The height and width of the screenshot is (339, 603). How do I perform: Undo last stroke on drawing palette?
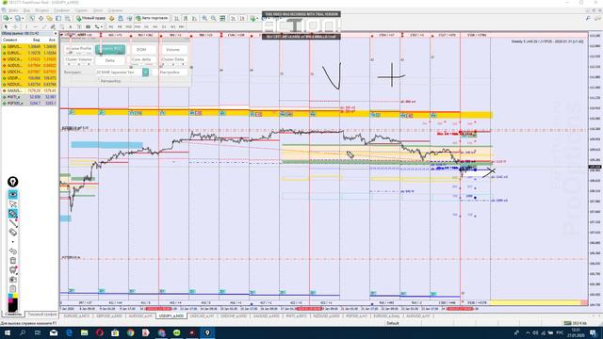coord(12,251)
